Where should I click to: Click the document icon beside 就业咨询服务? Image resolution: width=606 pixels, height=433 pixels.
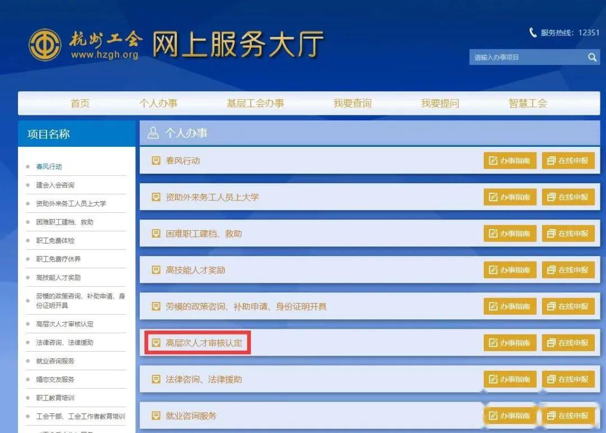point(156,416)
